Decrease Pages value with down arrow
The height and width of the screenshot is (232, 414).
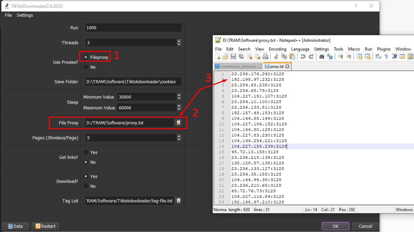point(179,139)
